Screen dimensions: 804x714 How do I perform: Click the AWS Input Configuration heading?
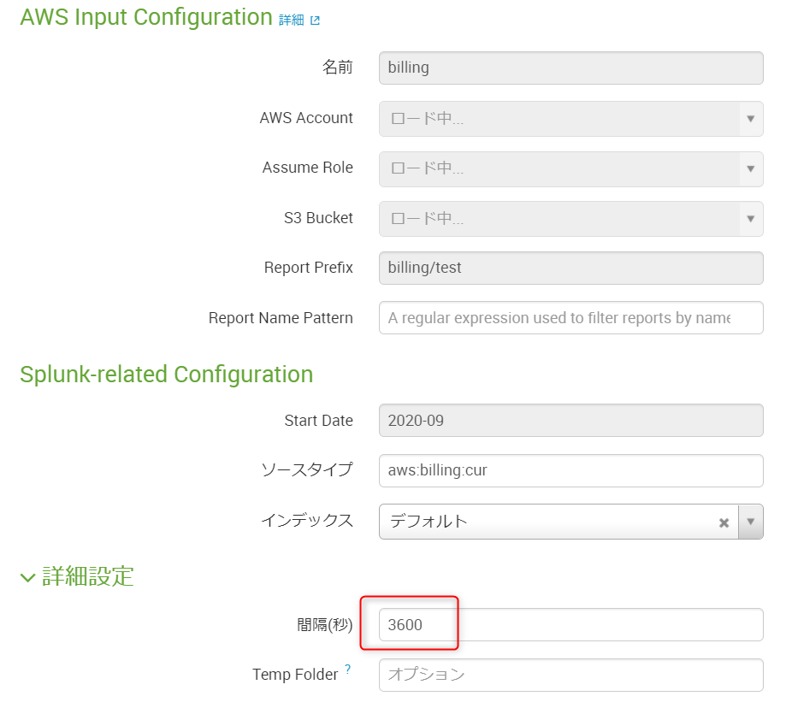coord(146,17)
